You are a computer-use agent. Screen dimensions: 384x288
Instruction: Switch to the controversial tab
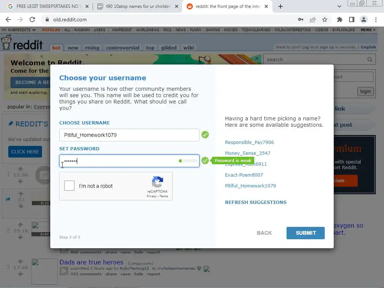(123, 48)
